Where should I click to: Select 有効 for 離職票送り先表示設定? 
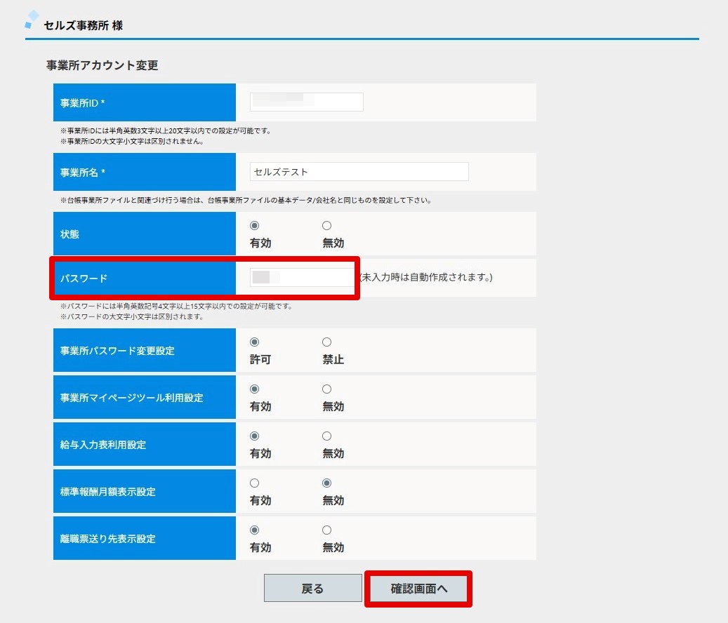pyautogui.click(x=254, y=530)
